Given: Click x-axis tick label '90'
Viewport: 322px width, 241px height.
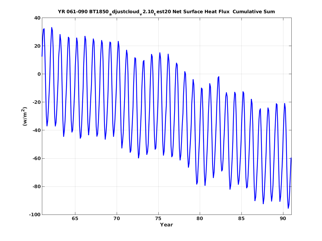Looking at the screenshot, I should click(x=283, y=218).
